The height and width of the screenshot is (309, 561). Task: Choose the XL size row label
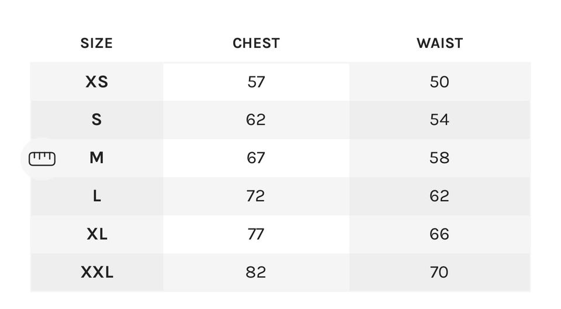coord(96,234)
